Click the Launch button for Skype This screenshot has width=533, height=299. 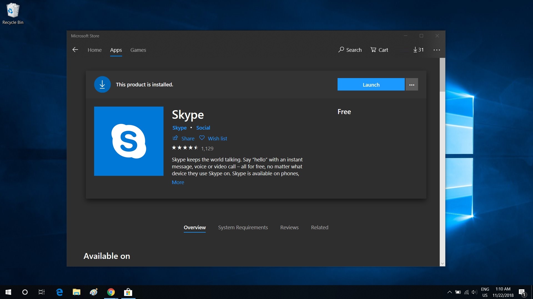coord(371,84)
